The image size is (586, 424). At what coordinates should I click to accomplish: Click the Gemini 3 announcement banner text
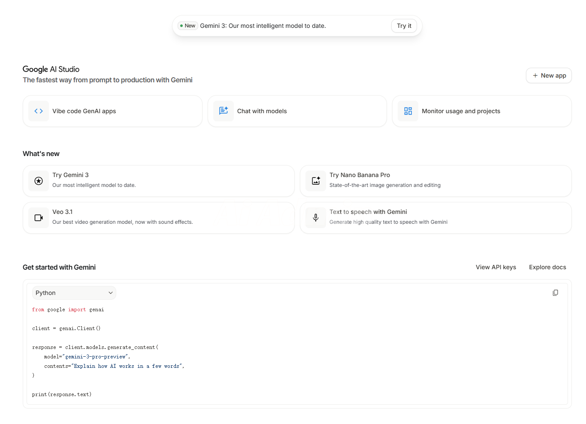(x=263, y=26)
